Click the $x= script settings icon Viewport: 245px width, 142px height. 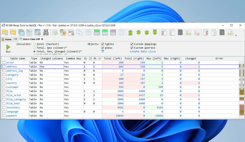[x=71, y=32]
